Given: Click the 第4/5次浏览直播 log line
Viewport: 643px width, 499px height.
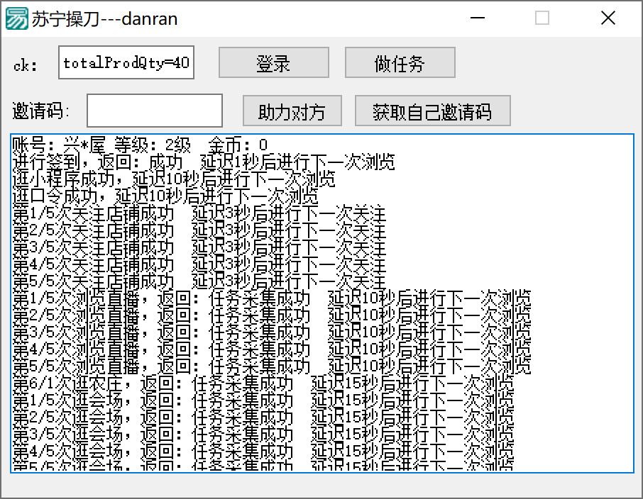Looking at the screenshot, I should click(x=272, y=350).
